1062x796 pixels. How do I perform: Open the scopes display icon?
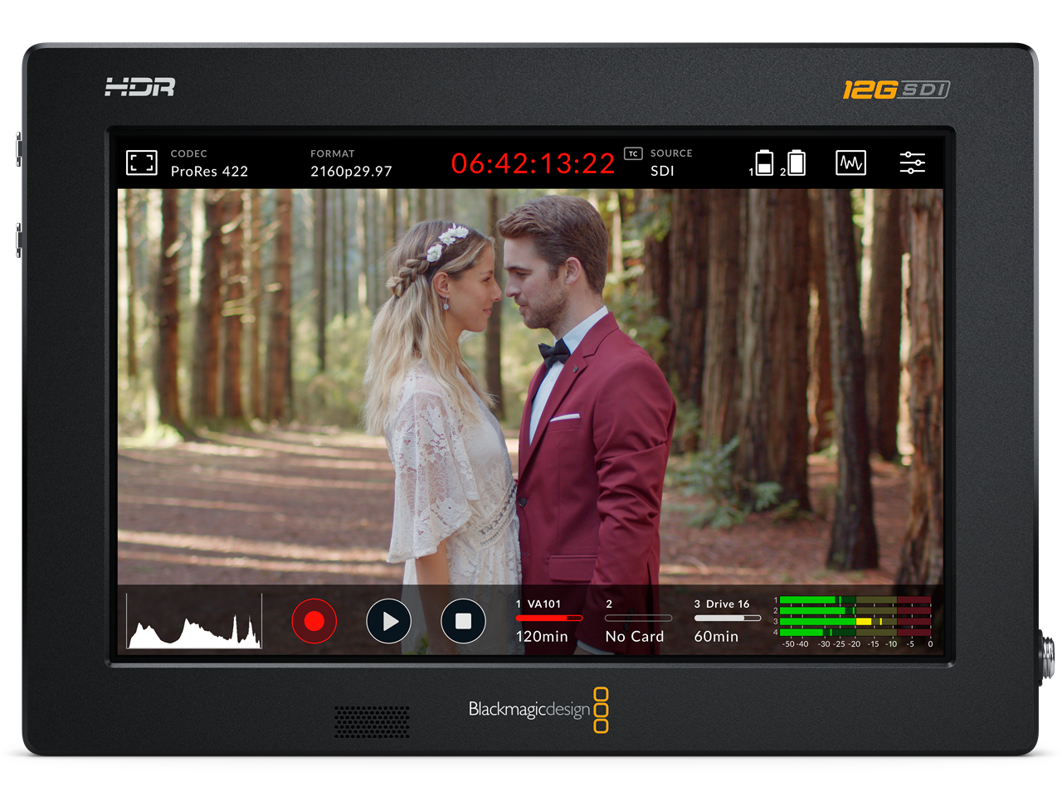point(851,163)
